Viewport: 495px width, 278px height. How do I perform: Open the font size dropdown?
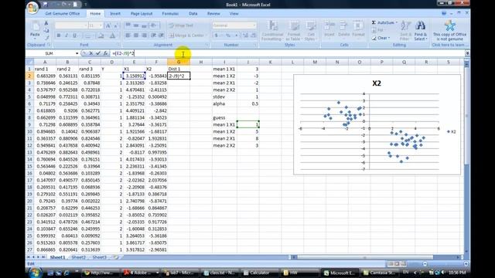[x=101, y=25]
